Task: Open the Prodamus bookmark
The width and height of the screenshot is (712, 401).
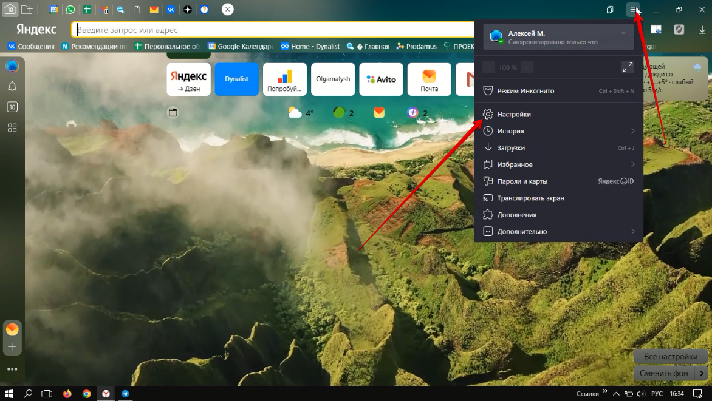Action: click(416, 46)
